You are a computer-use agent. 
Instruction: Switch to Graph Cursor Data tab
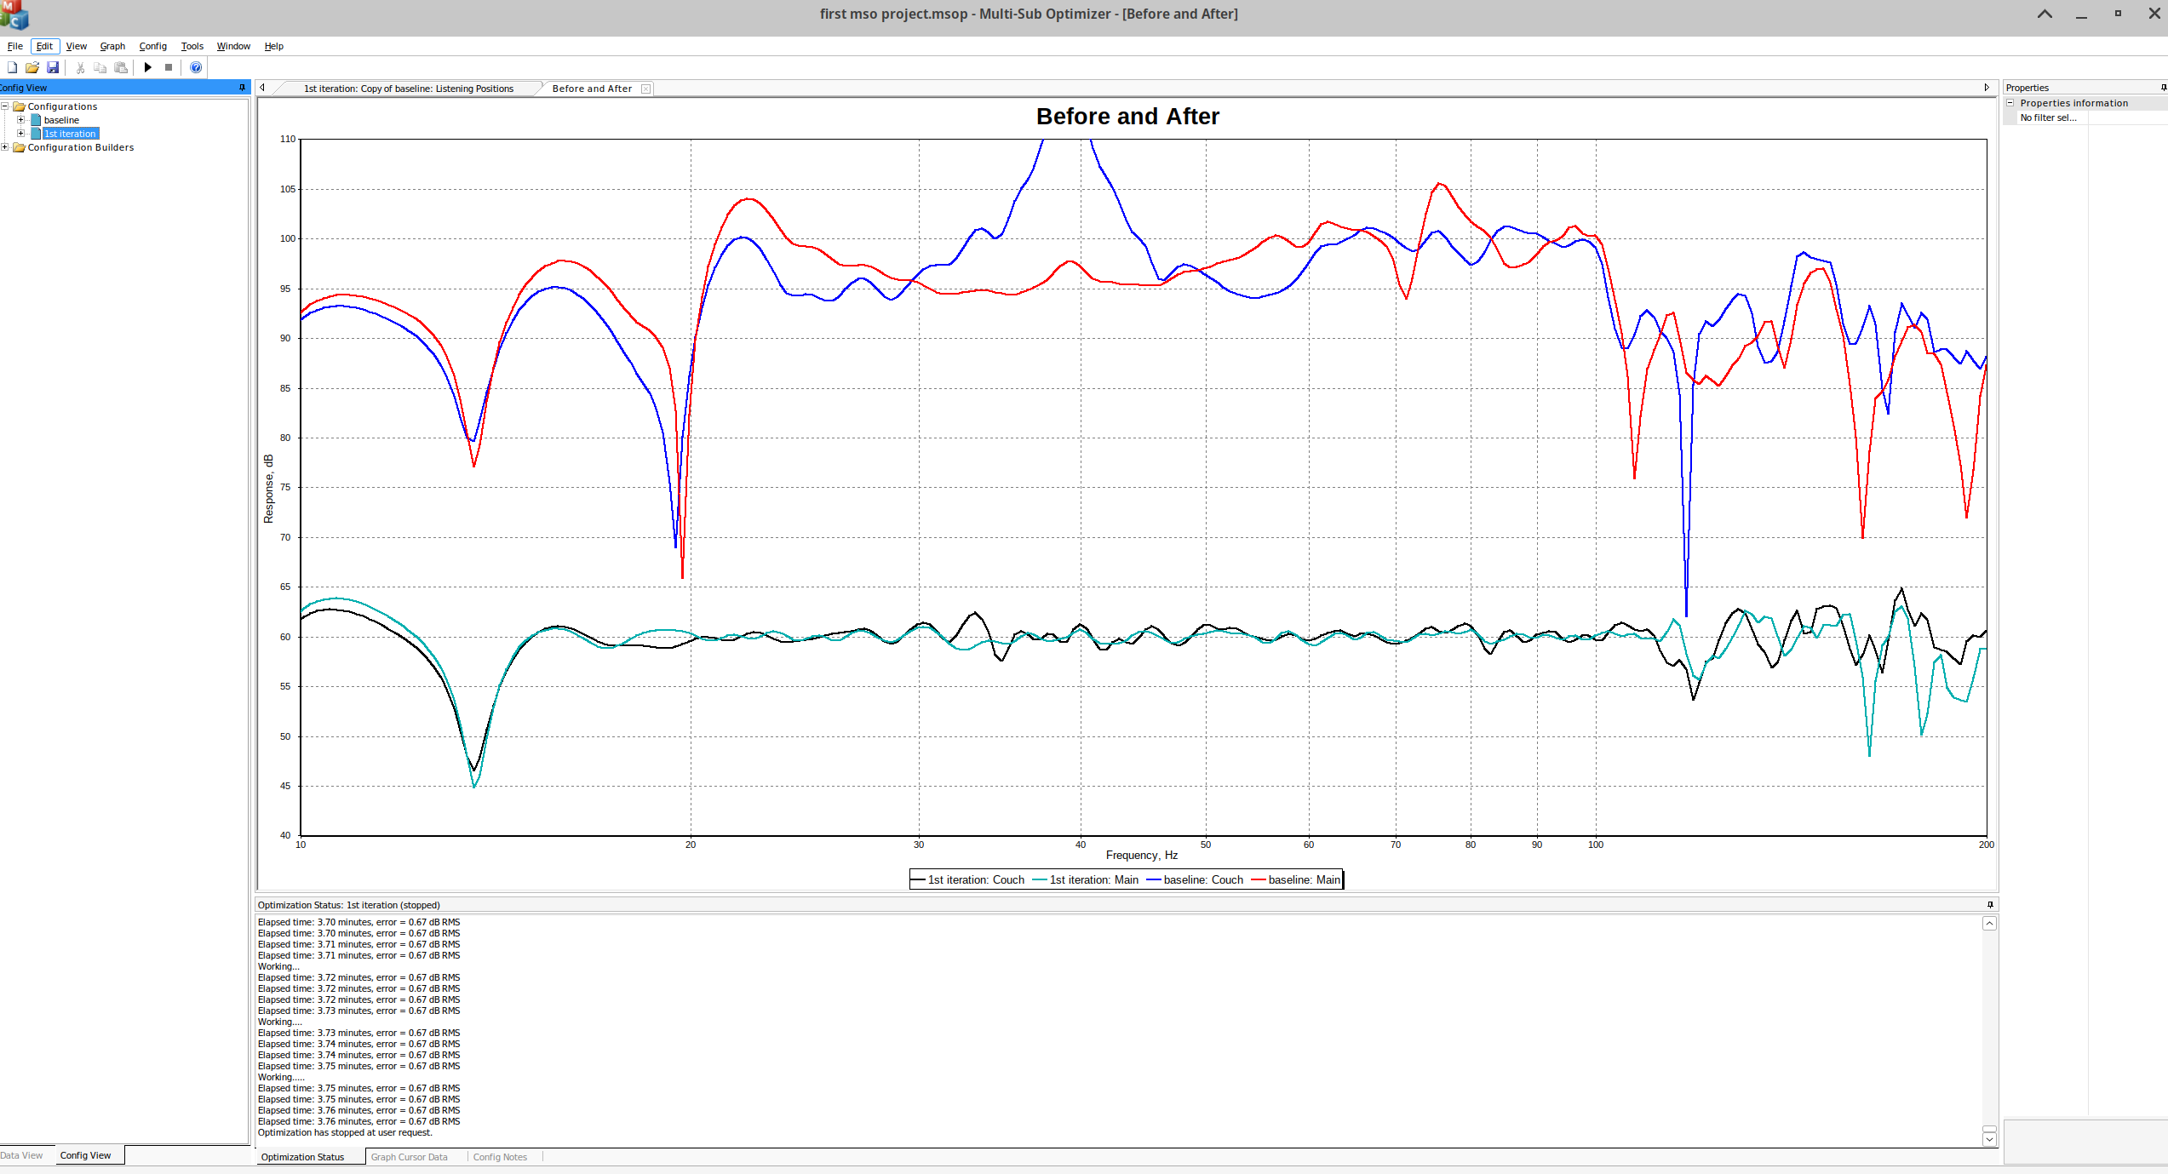[409, 1157]
